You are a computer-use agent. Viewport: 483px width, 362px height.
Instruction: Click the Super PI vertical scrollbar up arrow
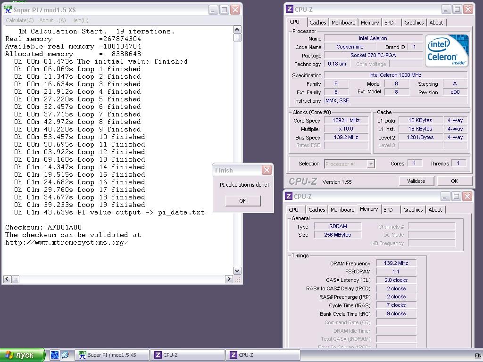pyautogui.click(x=237, y=30)
